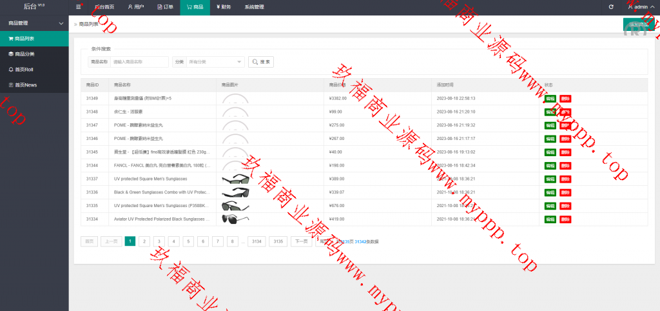This screenshot has width=660, height=311.
Task: Expand the admin user dropdown
Action: pos(638,7)
